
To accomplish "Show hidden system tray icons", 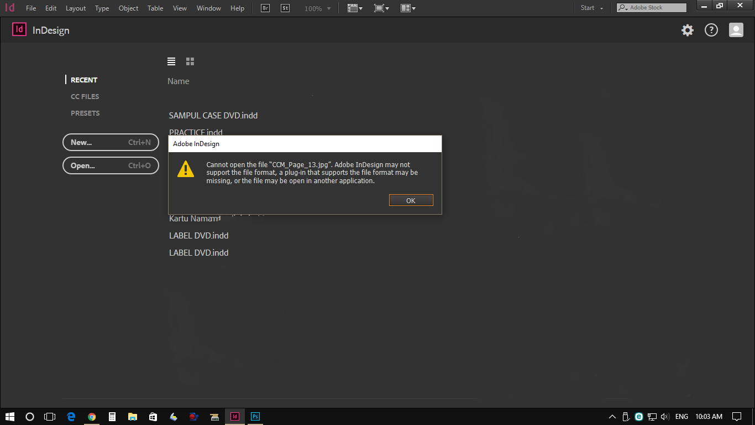I will click(612, 417).
